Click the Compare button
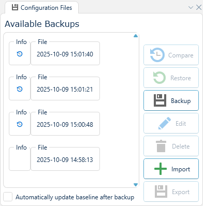This screenshot has height=206, width=203. pyautogui.click(x=171, y=55)
